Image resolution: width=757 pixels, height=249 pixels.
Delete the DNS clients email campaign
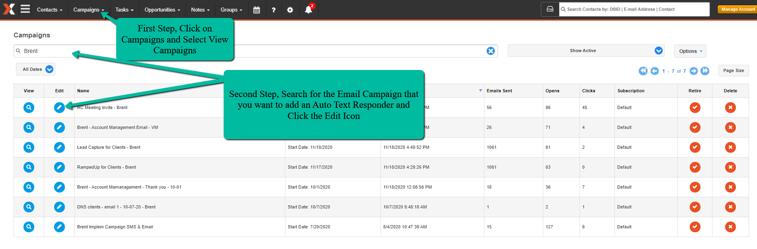click(730, 207)
